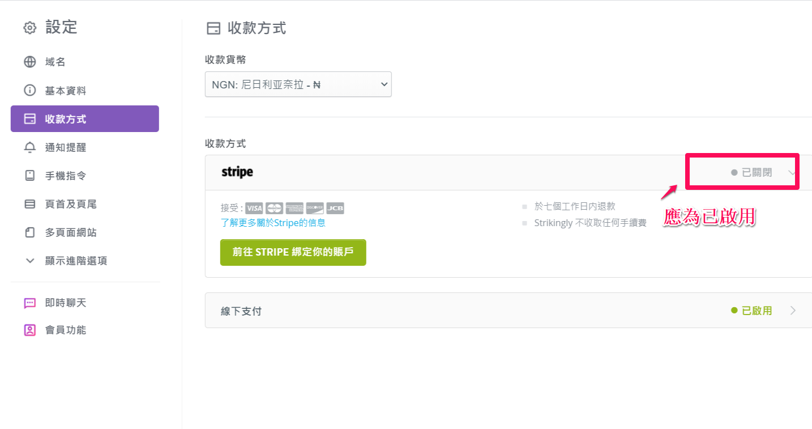Toggle the Stripe 已關閉 status
The image size is (812, 429).
coord(751,172)
